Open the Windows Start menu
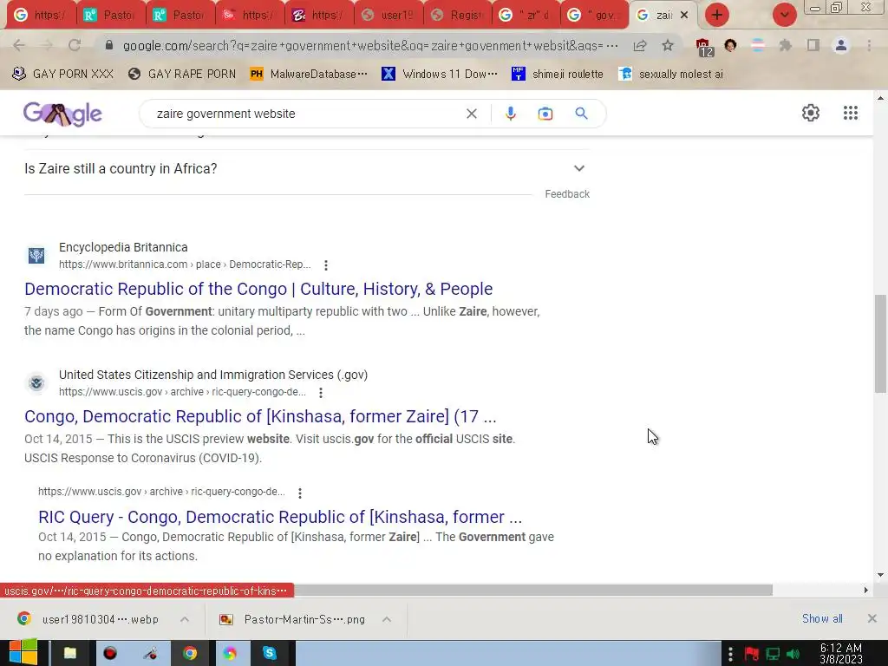The height and width of the screenshot is (666, 888). [23, 652]
